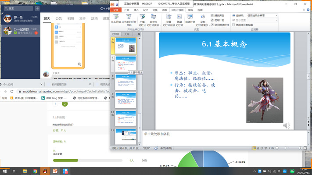Adjust the zoom slider in status bar
312x175 pixels.
pyautogui.click(x=286, y=148)
